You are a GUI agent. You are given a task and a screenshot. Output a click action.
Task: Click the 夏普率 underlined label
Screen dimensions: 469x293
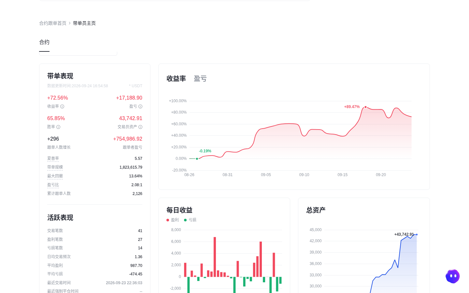click(53, 159)
